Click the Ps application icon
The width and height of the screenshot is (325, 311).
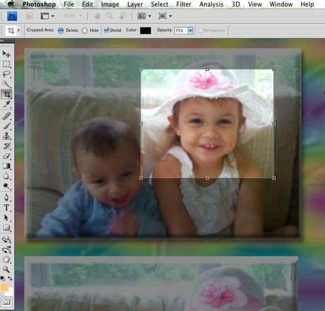tap(12, 16)
